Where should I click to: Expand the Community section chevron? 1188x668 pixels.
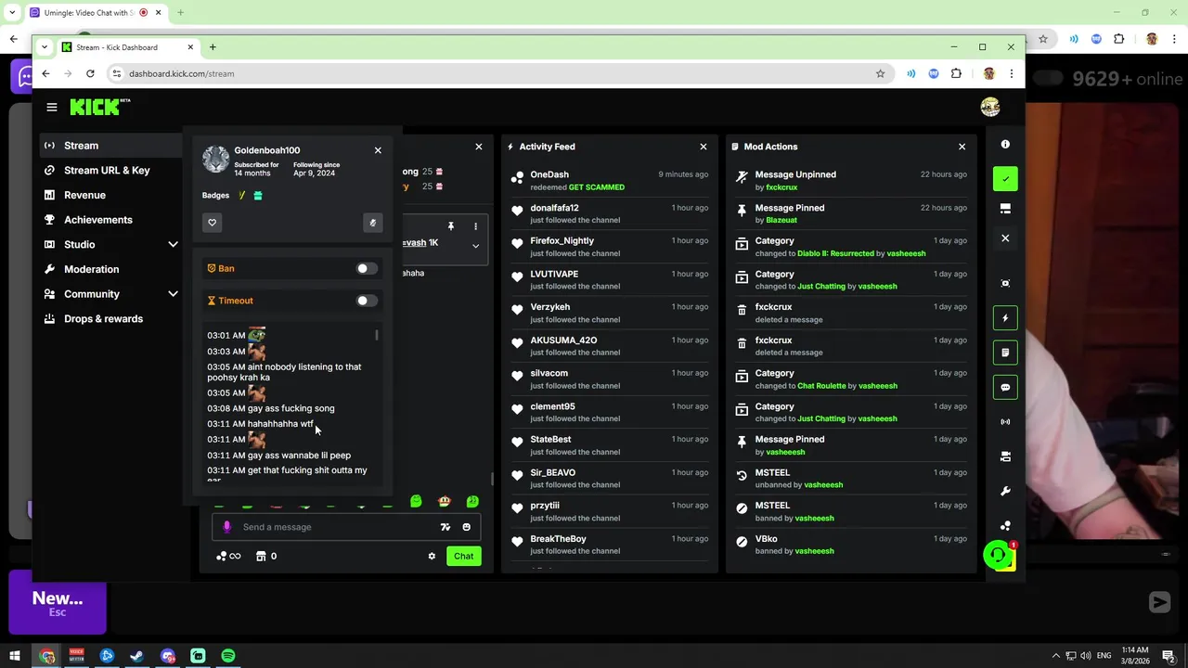(x=173, y=294)
